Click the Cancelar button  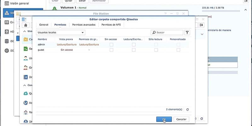point(181,119)
